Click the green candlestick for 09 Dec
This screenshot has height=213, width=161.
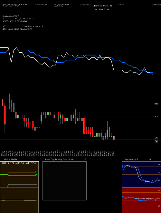(108, 133)
